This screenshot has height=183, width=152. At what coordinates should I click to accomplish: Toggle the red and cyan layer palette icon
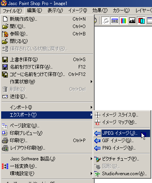pos(141,21)
